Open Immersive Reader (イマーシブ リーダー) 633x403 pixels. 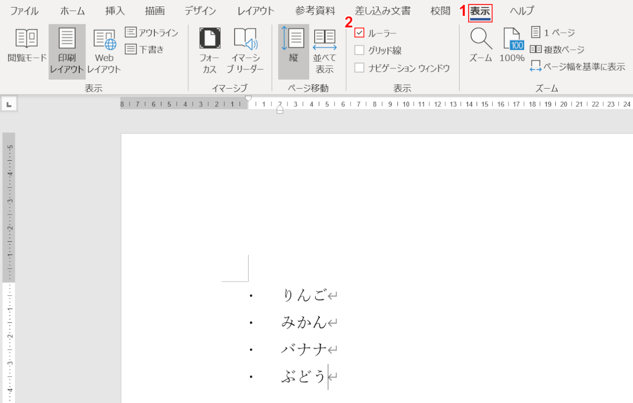coord(245,50)
